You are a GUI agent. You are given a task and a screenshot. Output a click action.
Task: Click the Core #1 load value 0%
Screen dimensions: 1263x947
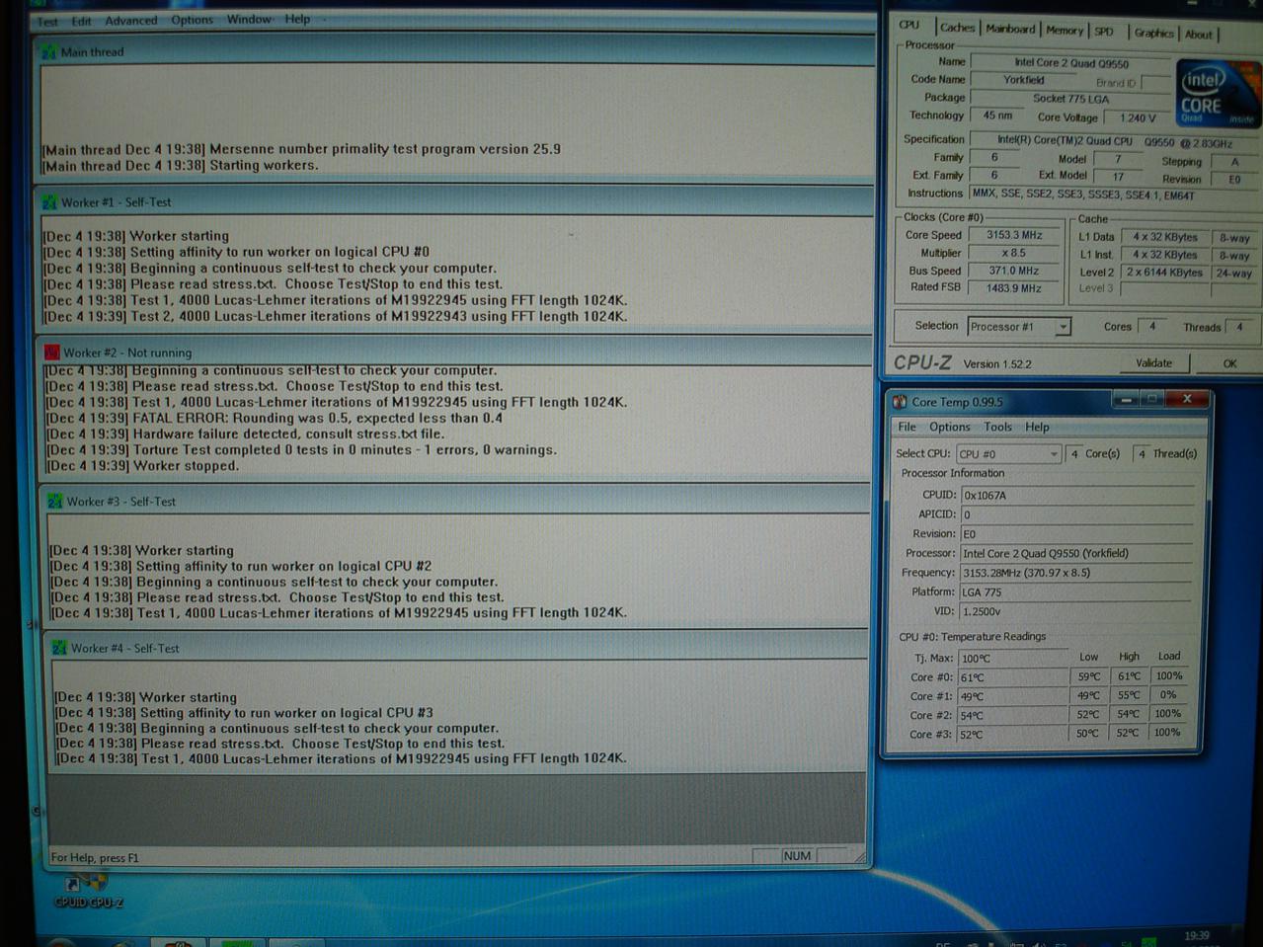tap(1168, 695)
